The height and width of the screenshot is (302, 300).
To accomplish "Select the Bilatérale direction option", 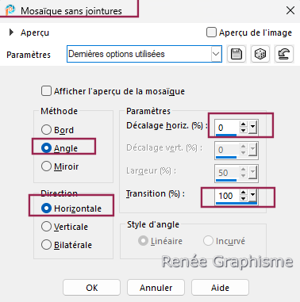I will (x=46, y=245).
